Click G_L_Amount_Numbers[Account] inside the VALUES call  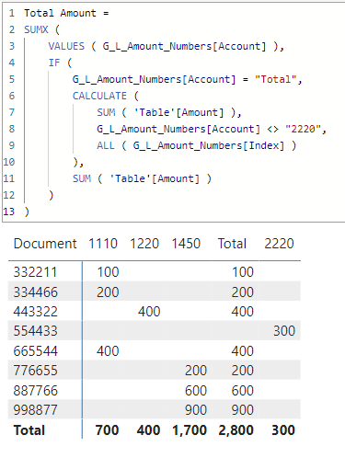(184, 46)
